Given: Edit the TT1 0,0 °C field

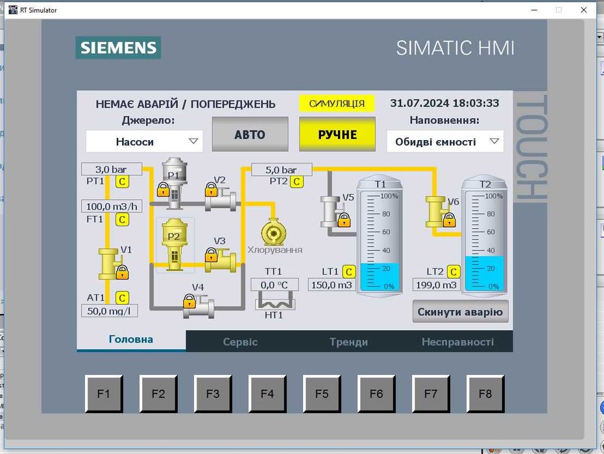Looking at the screenshot, I should point(274,285).
